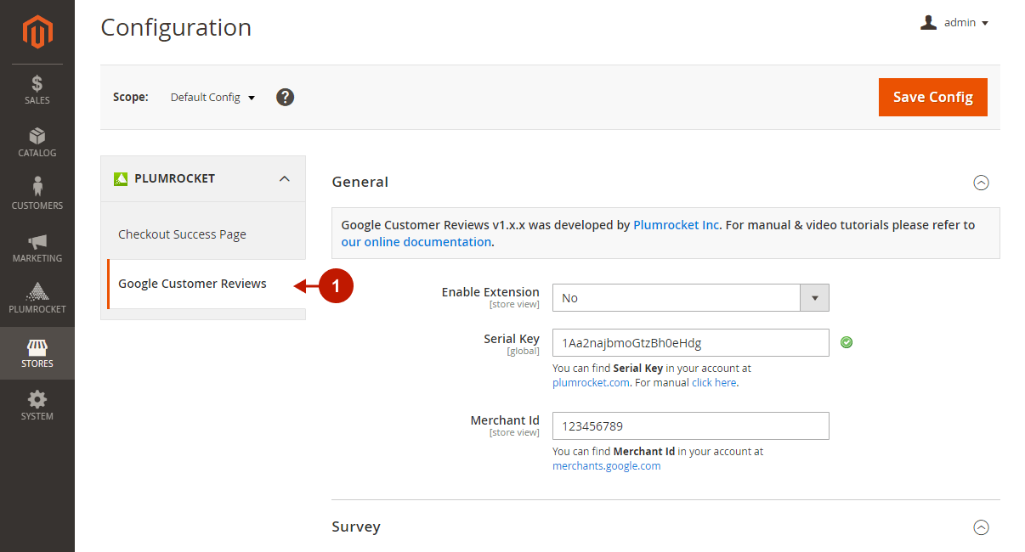Open the admin account dropdown
The height and width of the screenshot is (552, 1025).
pos(954,23)
